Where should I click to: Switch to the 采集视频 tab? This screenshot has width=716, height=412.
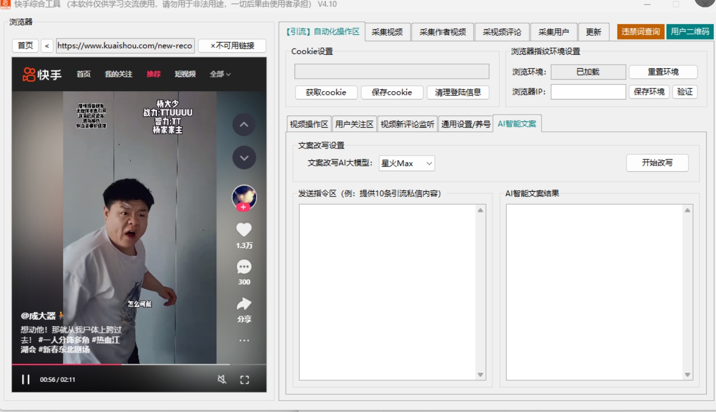[x=387, y=32]
